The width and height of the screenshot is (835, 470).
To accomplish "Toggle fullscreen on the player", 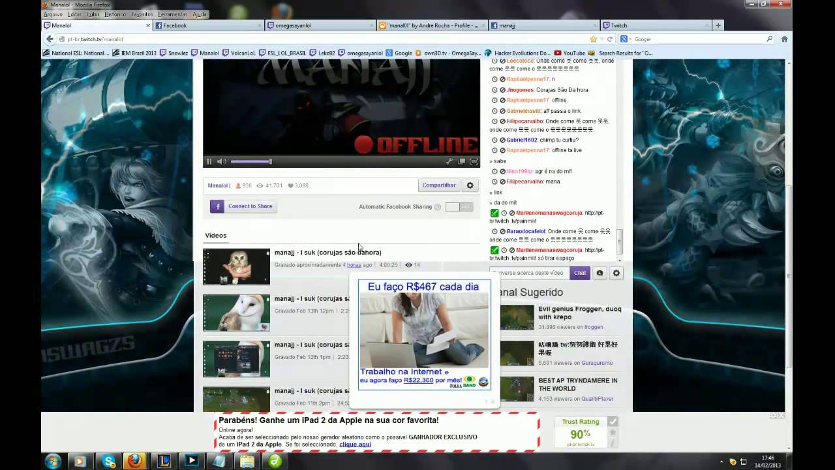I will pyautogui.click(x=474, y=161).
